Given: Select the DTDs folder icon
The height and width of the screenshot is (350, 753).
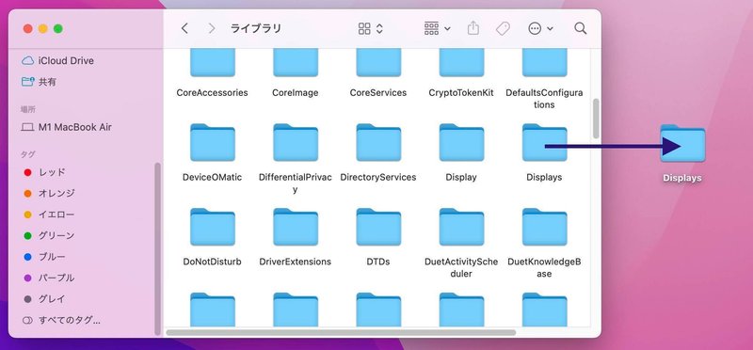Looking at the screenshot, I should [x=378, y=227].
